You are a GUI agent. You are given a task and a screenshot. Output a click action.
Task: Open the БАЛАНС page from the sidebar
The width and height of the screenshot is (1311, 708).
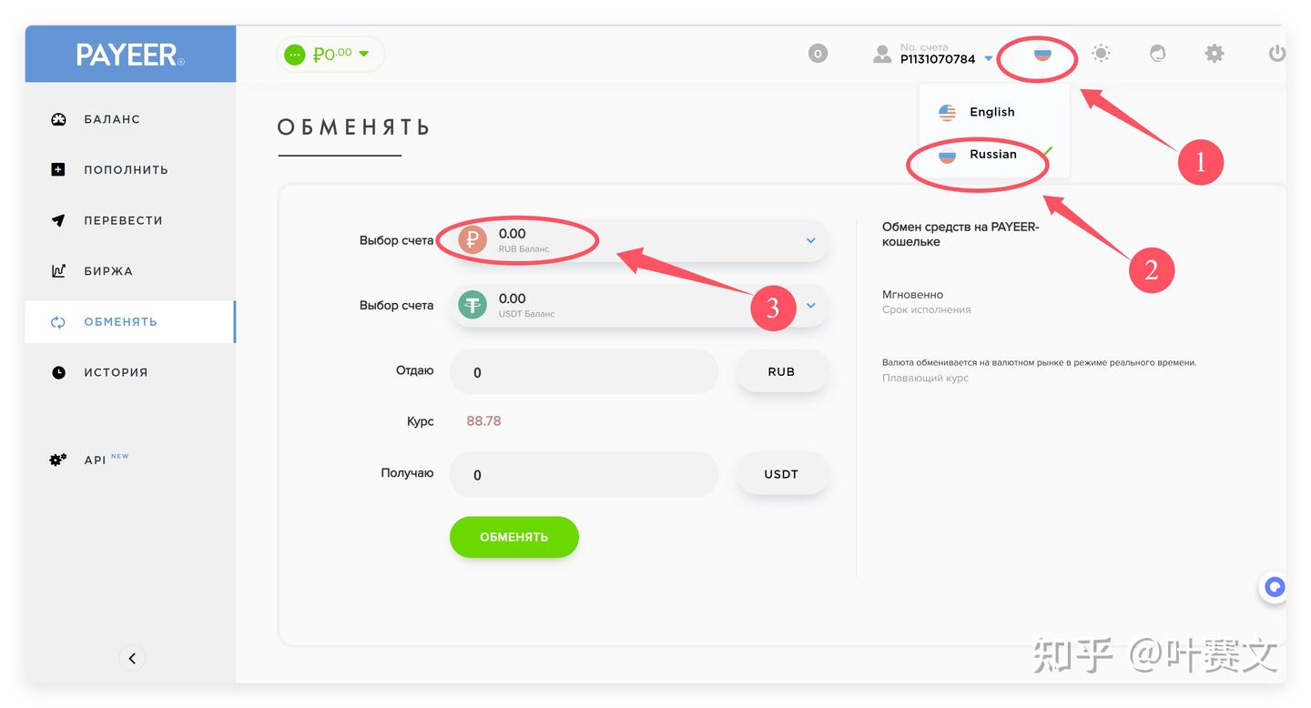111,118
